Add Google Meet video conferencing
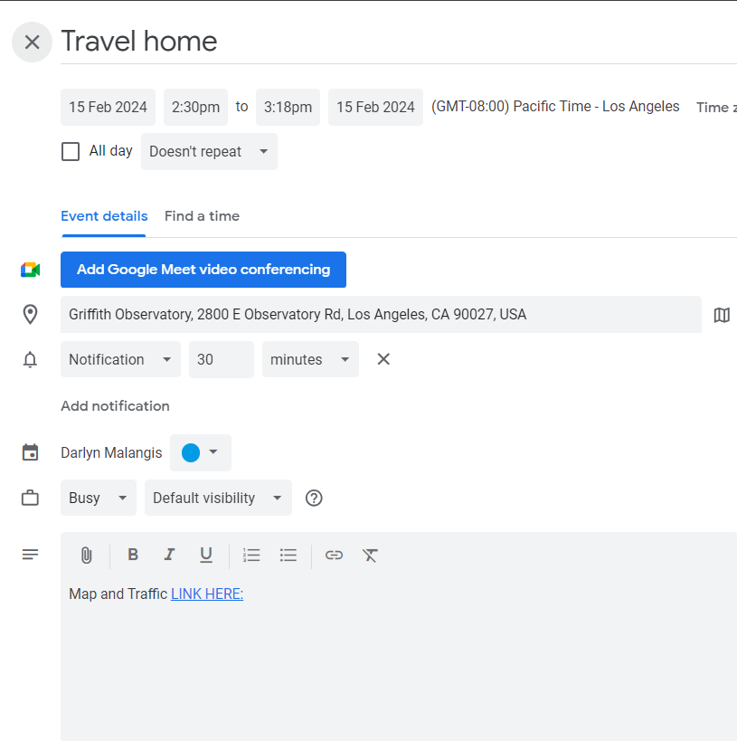The width and height of the screenshot is (737, 741). tap(203, 270)
